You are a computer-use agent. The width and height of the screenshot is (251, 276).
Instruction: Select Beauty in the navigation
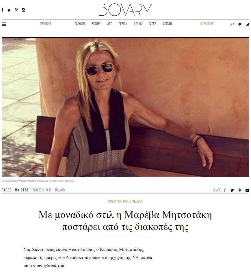point(96,24)
